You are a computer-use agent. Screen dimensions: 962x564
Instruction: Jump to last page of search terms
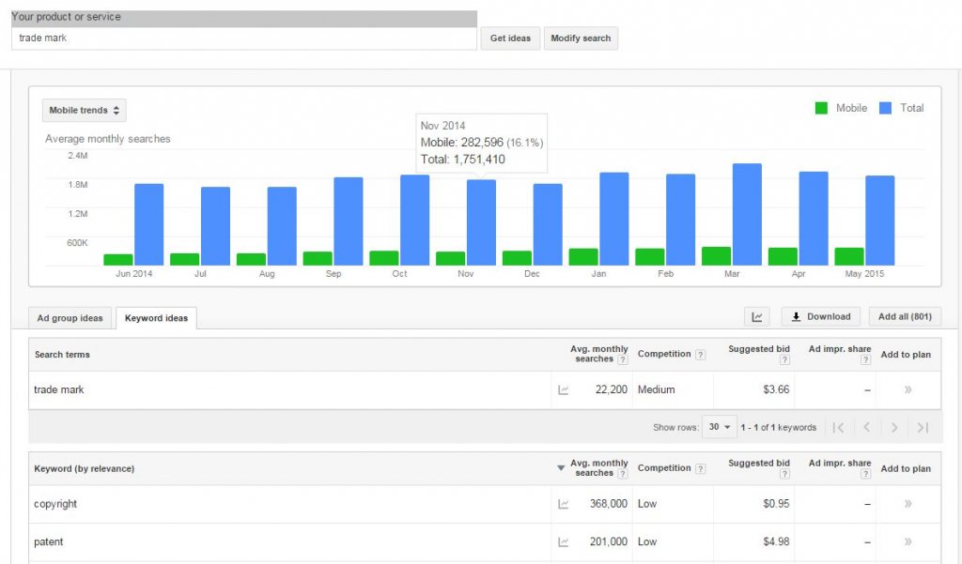click(923, 428)
